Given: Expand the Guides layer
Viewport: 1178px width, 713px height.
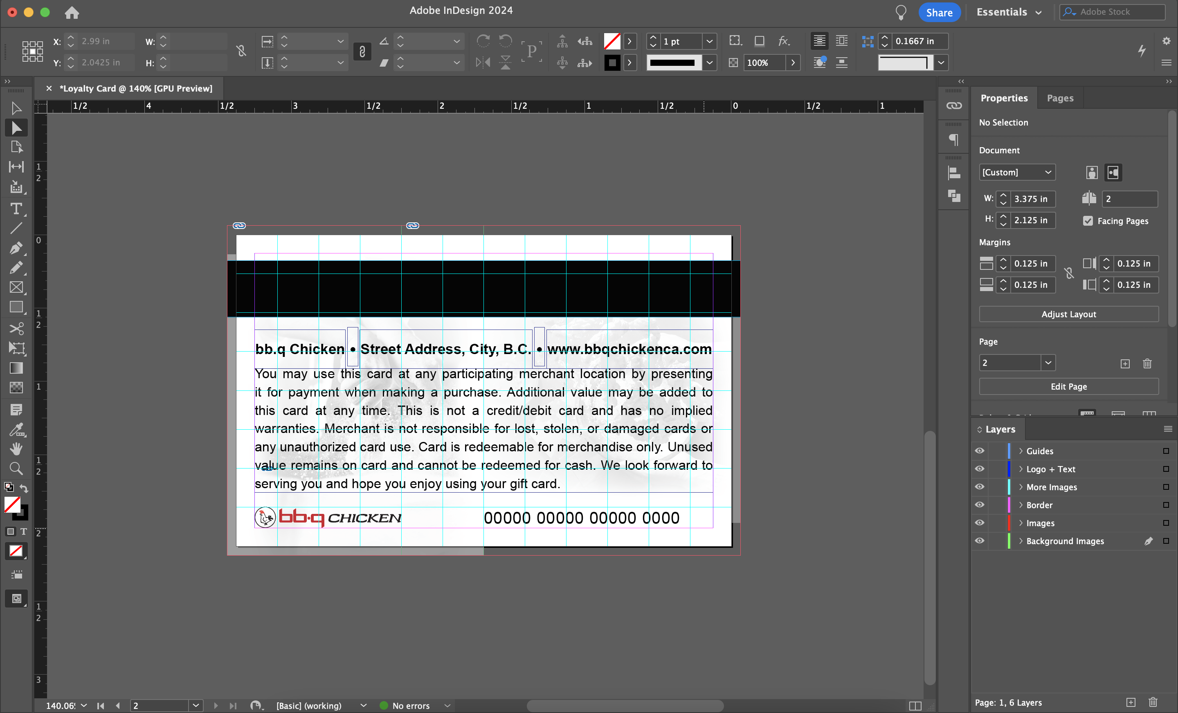Looking at the screenshot, I should [x=1021, y=451].
